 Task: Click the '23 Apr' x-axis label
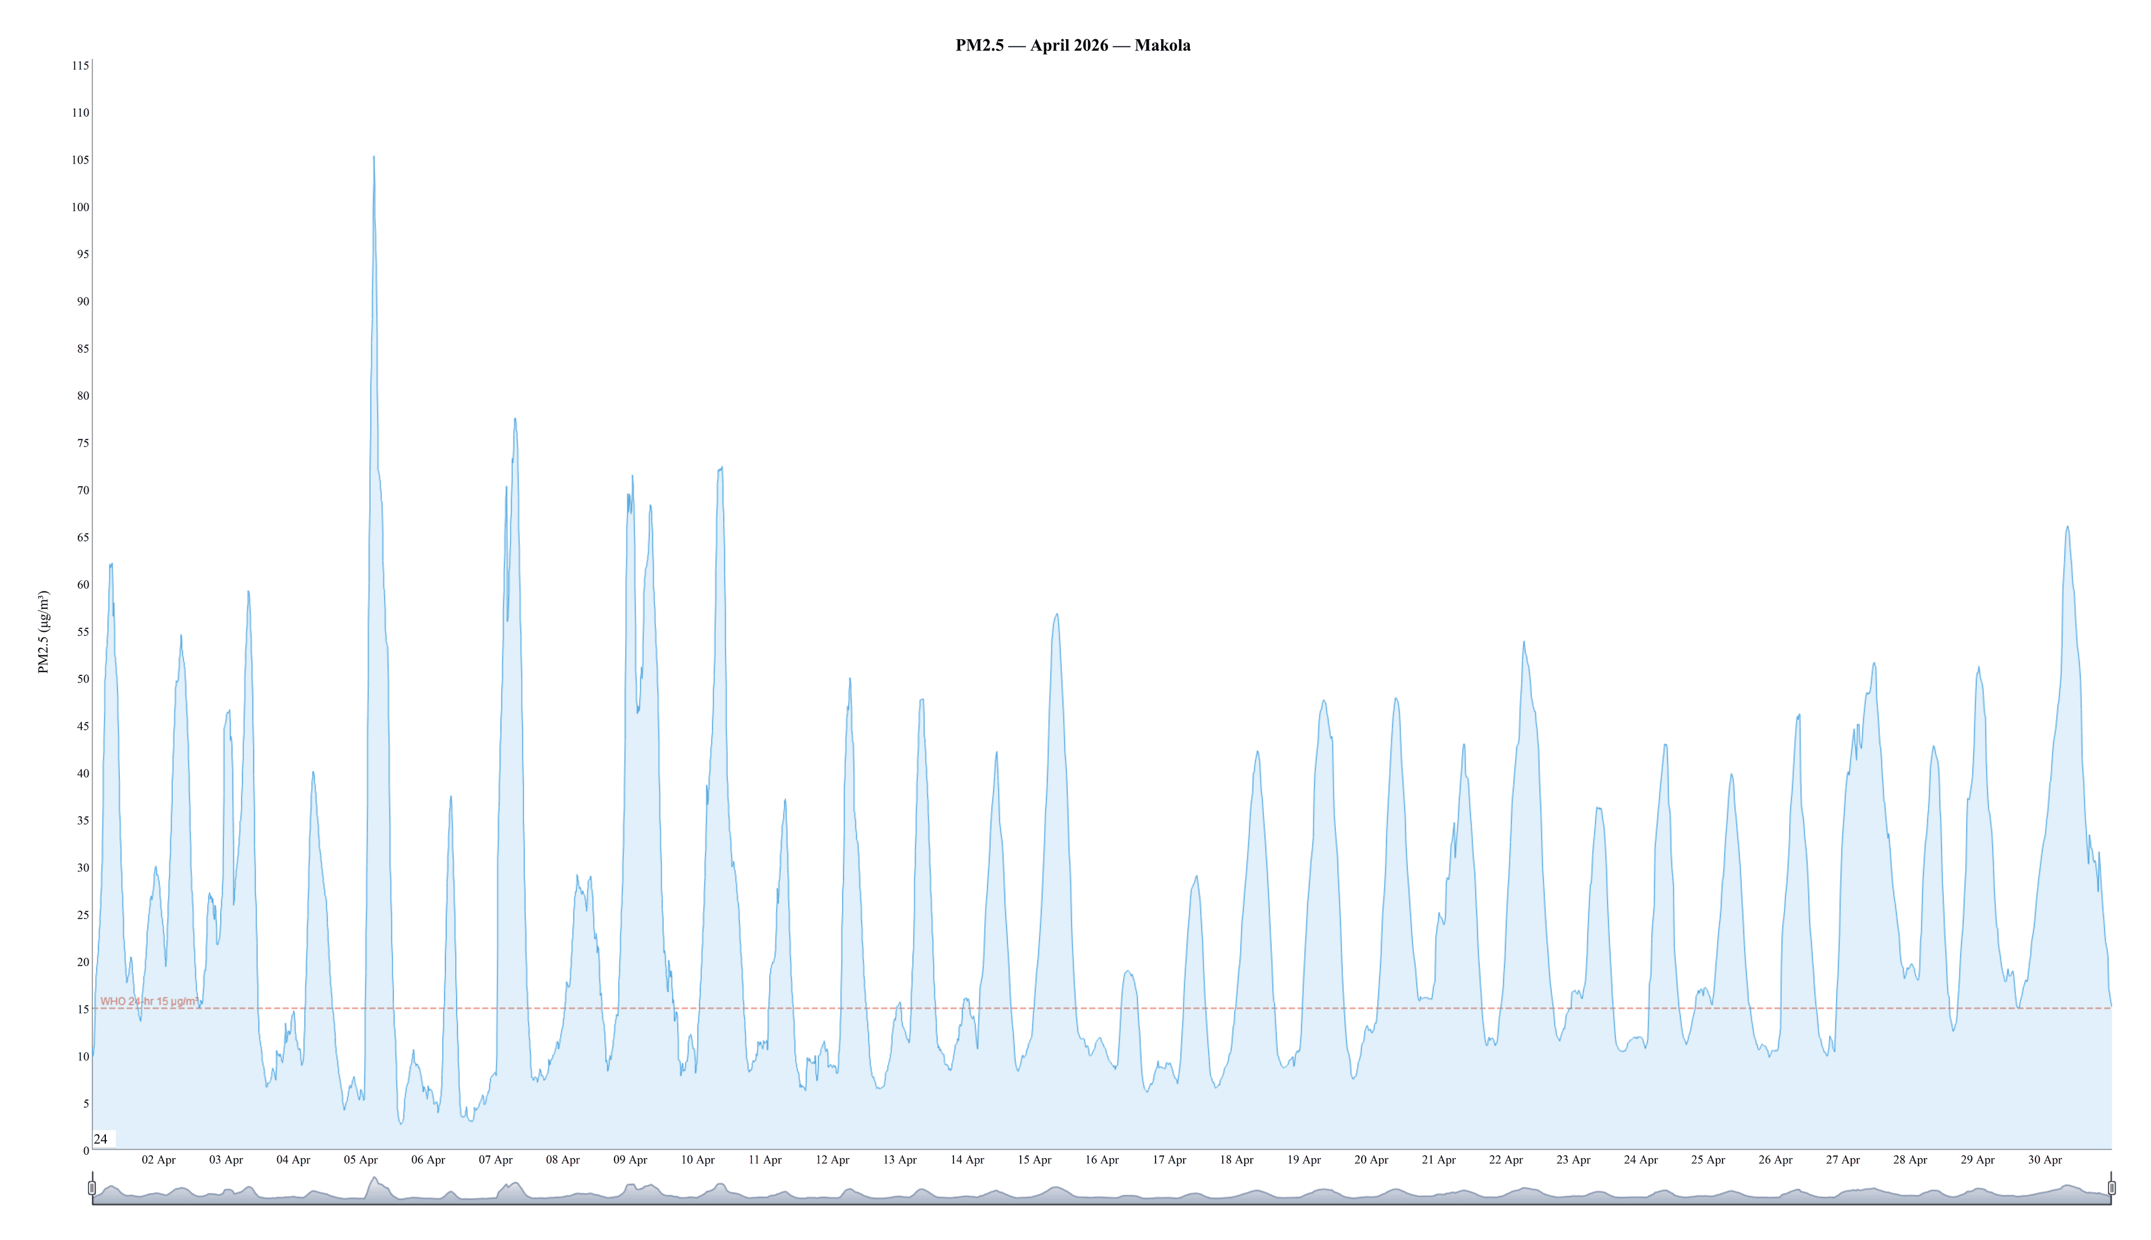(1573, 1160)
